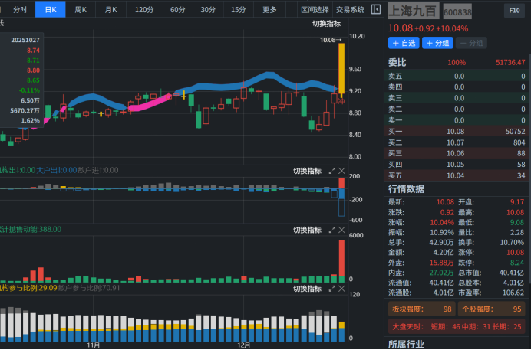Close the sell momentum indicator panel
Image resolution: width=531 pixels, height=350 pixels.
pos(342,230)
